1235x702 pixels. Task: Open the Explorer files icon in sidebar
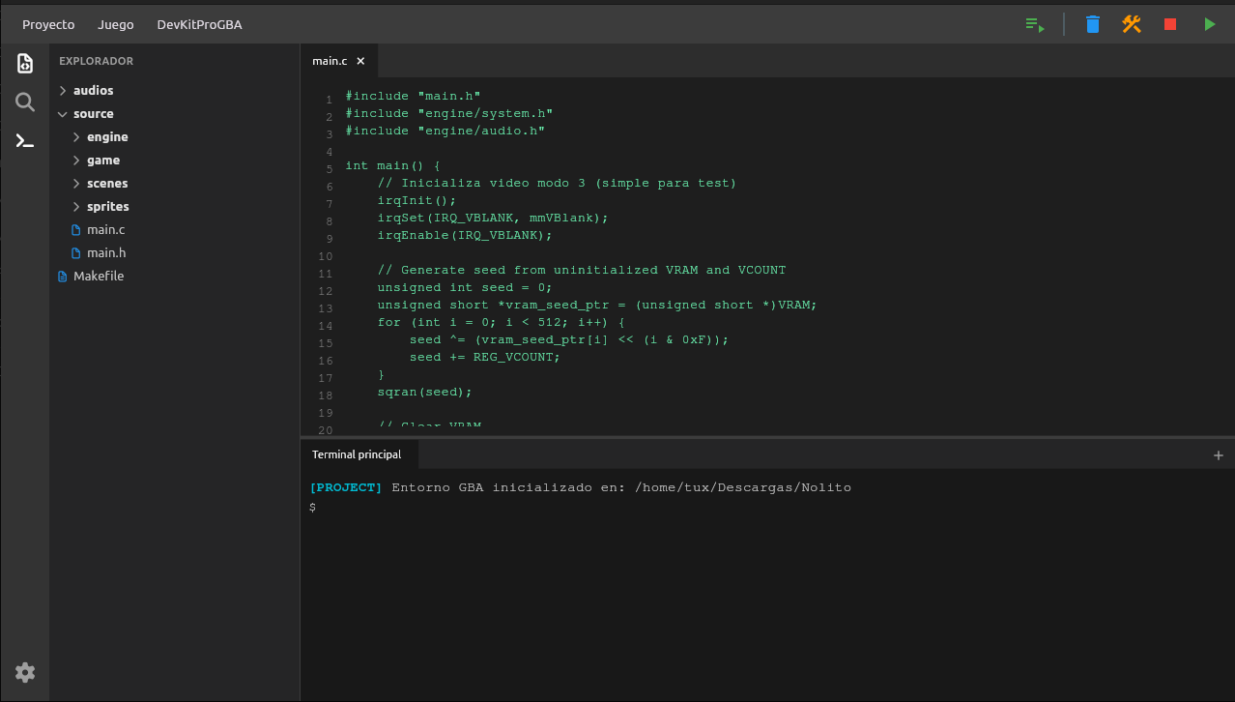(25, 64)
